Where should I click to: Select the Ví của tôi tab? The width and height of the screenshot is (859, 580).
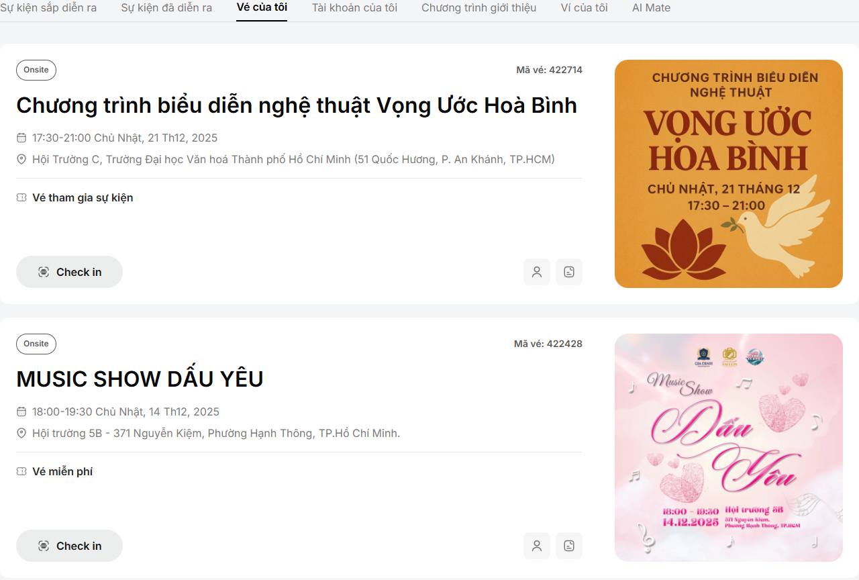coord(584,8)
